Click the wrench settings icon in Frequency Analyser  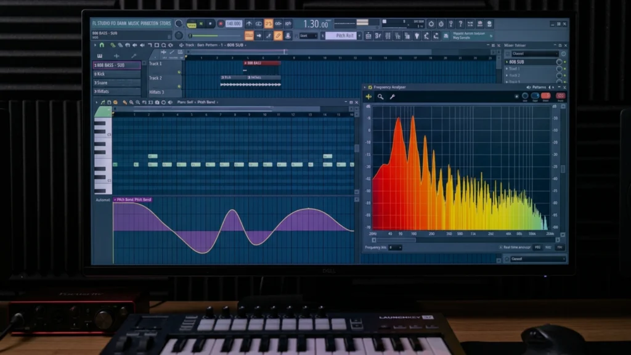[x=393, y=97]
